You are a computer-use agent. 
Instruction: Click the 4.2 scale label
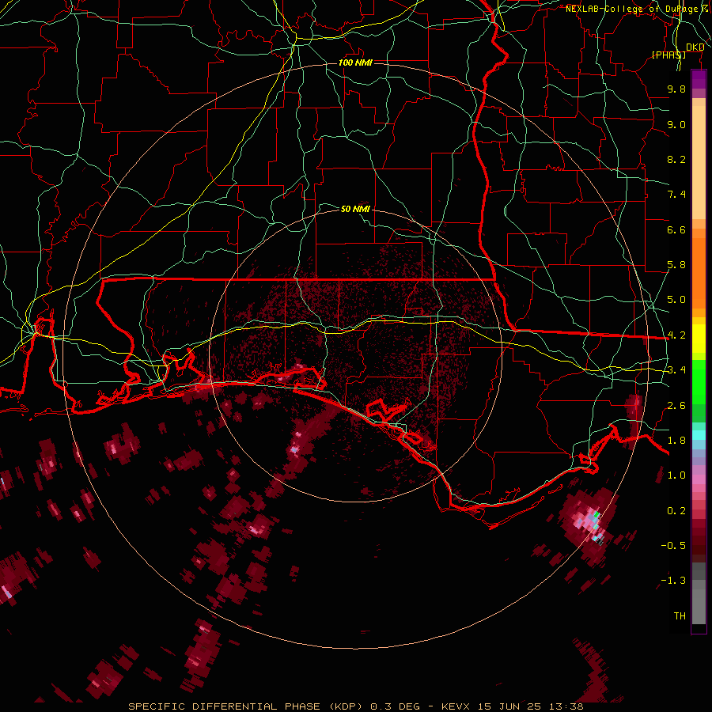676,335
